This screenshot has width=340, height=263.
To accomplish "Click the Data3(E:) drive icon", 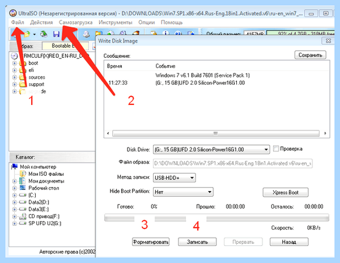I will 23,209.
